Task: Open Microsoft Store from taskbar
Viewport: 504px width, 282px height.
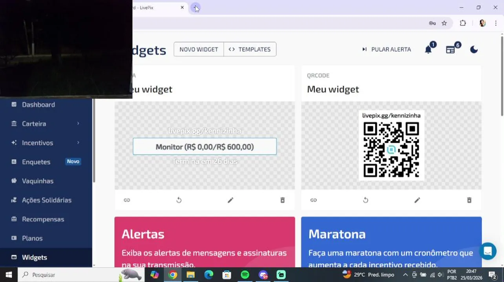Action: (227, 275)
